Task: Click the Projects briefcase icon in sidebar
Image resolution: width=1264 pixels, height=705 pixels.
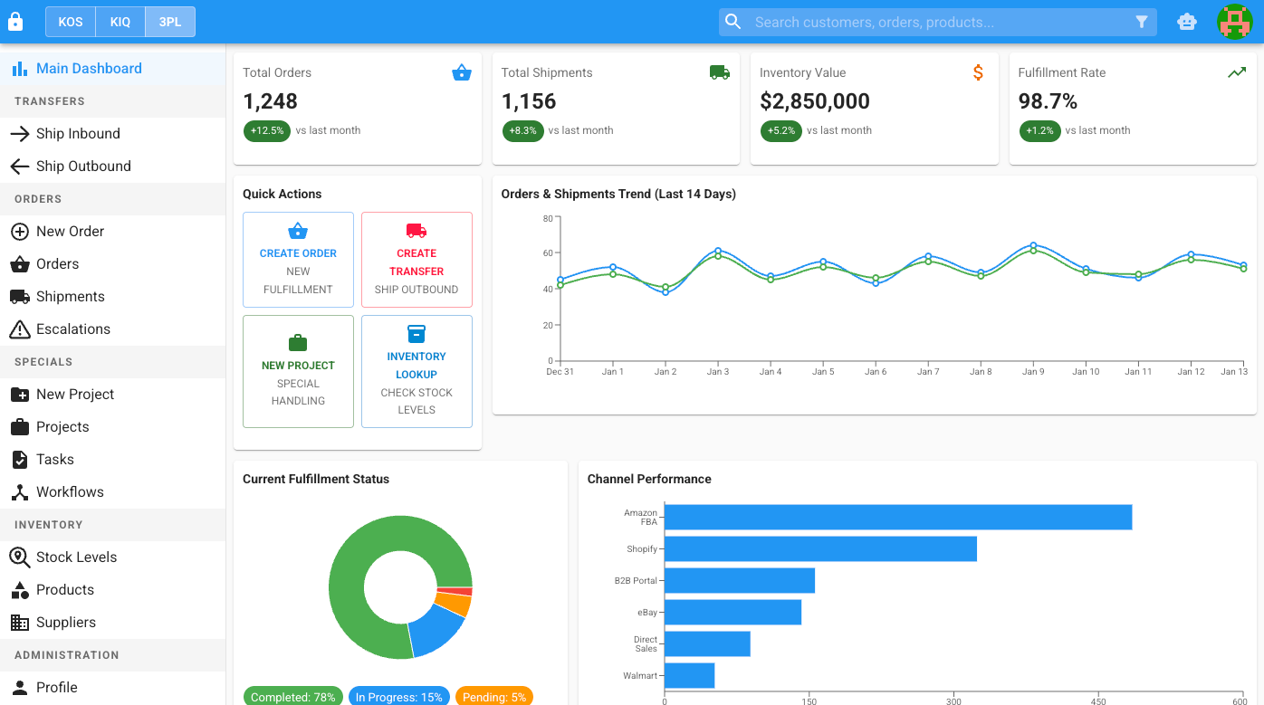Action: (x=19, y=427)
